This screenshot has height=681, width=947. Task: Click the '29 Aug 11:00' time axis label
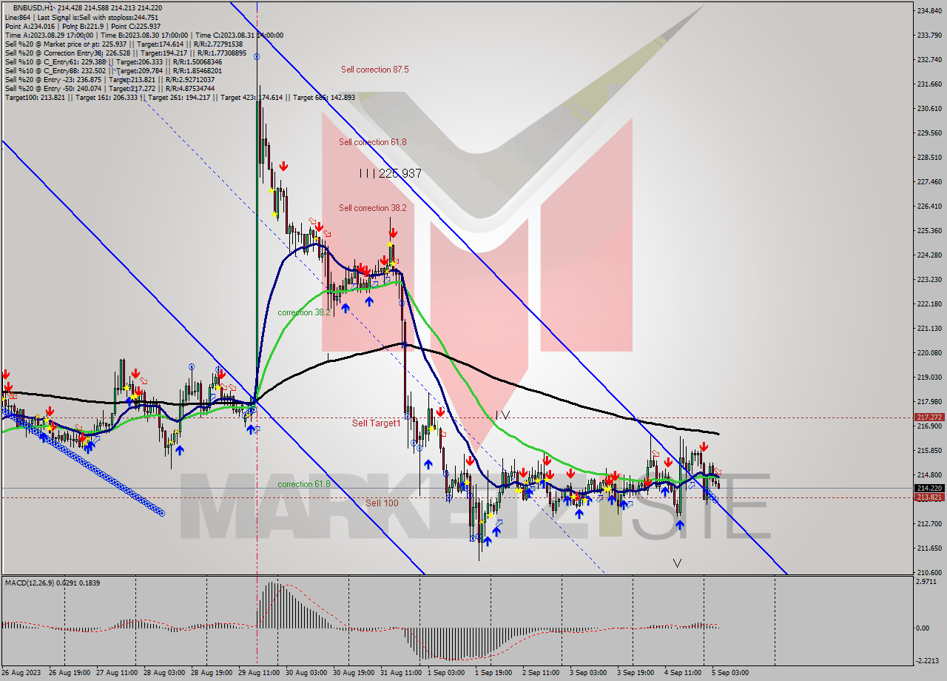pos(258,673)
